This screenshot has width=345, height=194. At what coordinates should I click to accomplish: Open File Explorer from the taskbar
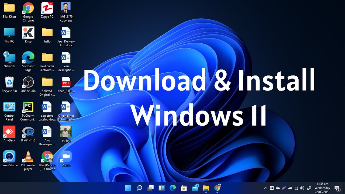click(206, 188)
